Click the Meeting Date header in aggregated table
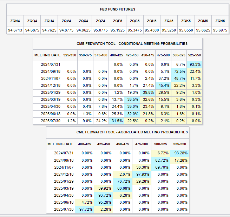230x217 pixels. [x=61, y=144]
